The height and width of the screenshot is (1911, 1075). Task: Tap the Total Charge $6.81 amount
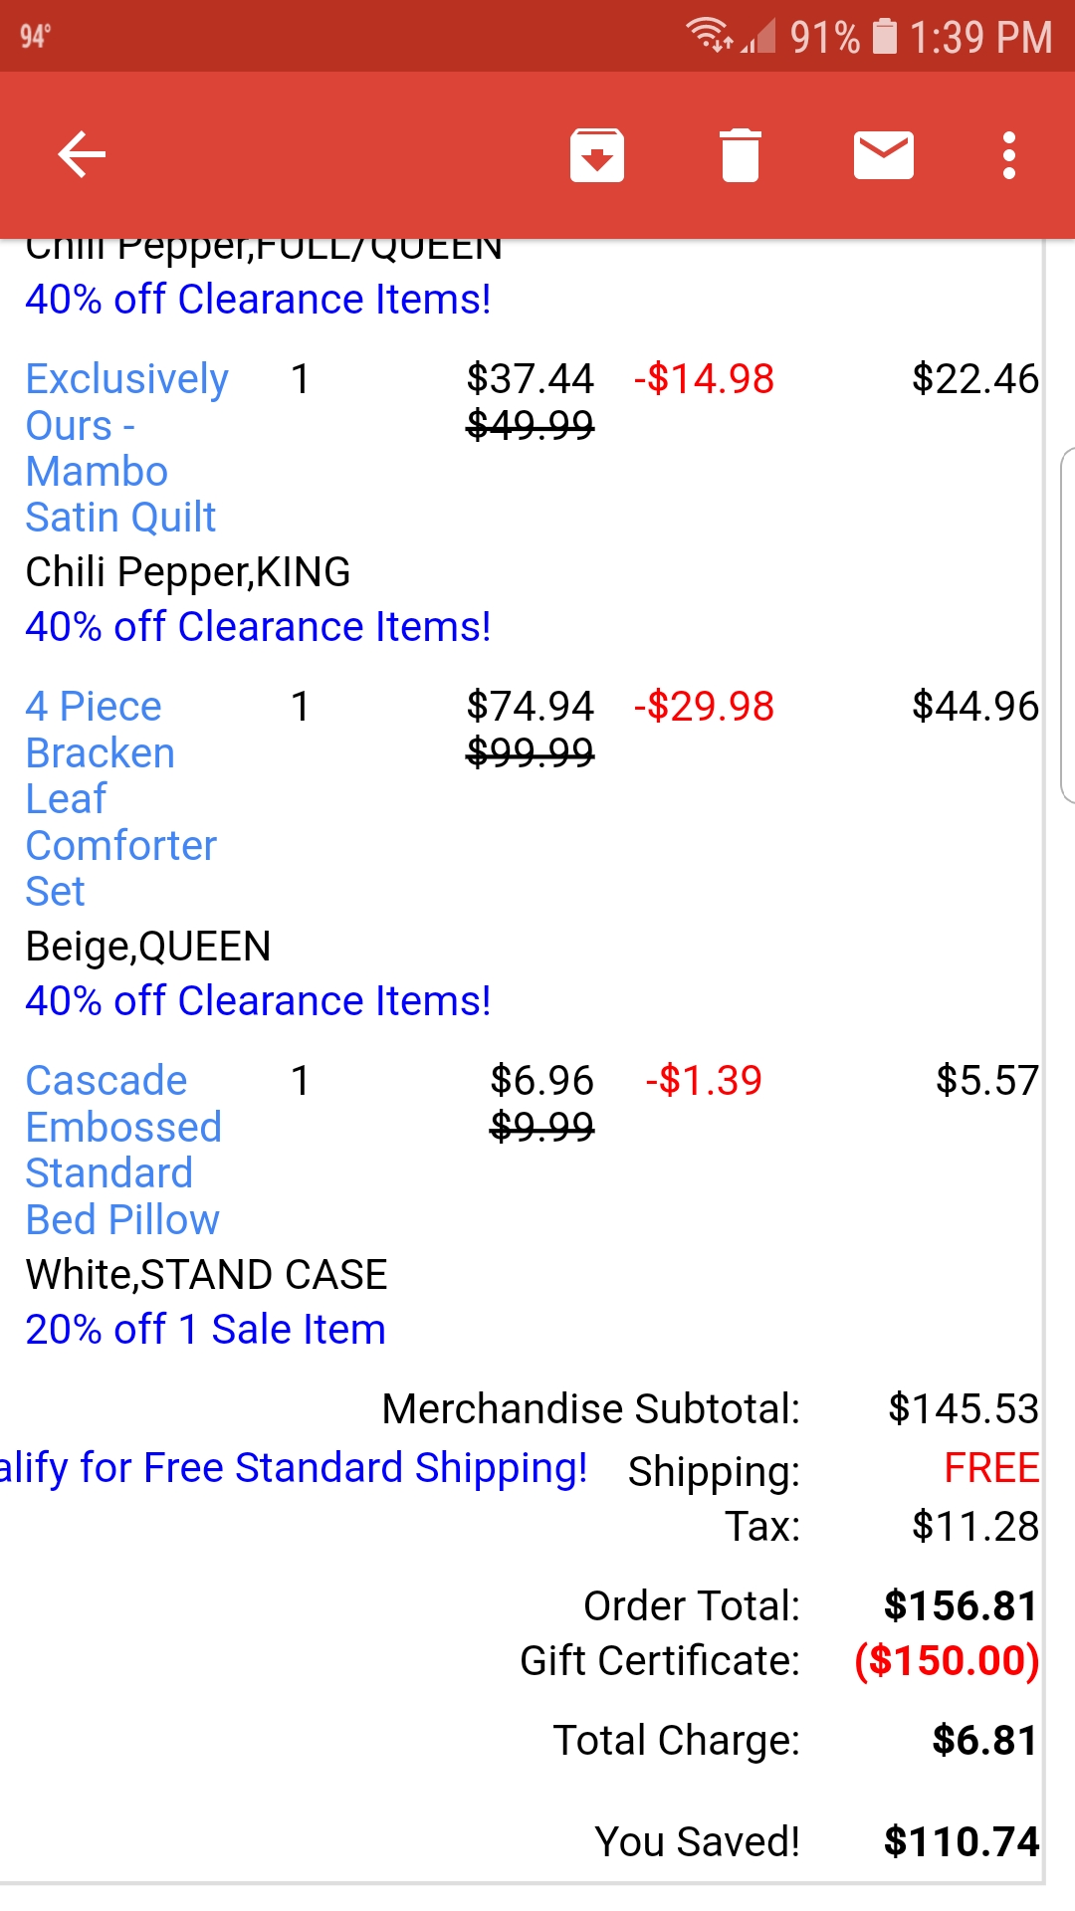985,1741
